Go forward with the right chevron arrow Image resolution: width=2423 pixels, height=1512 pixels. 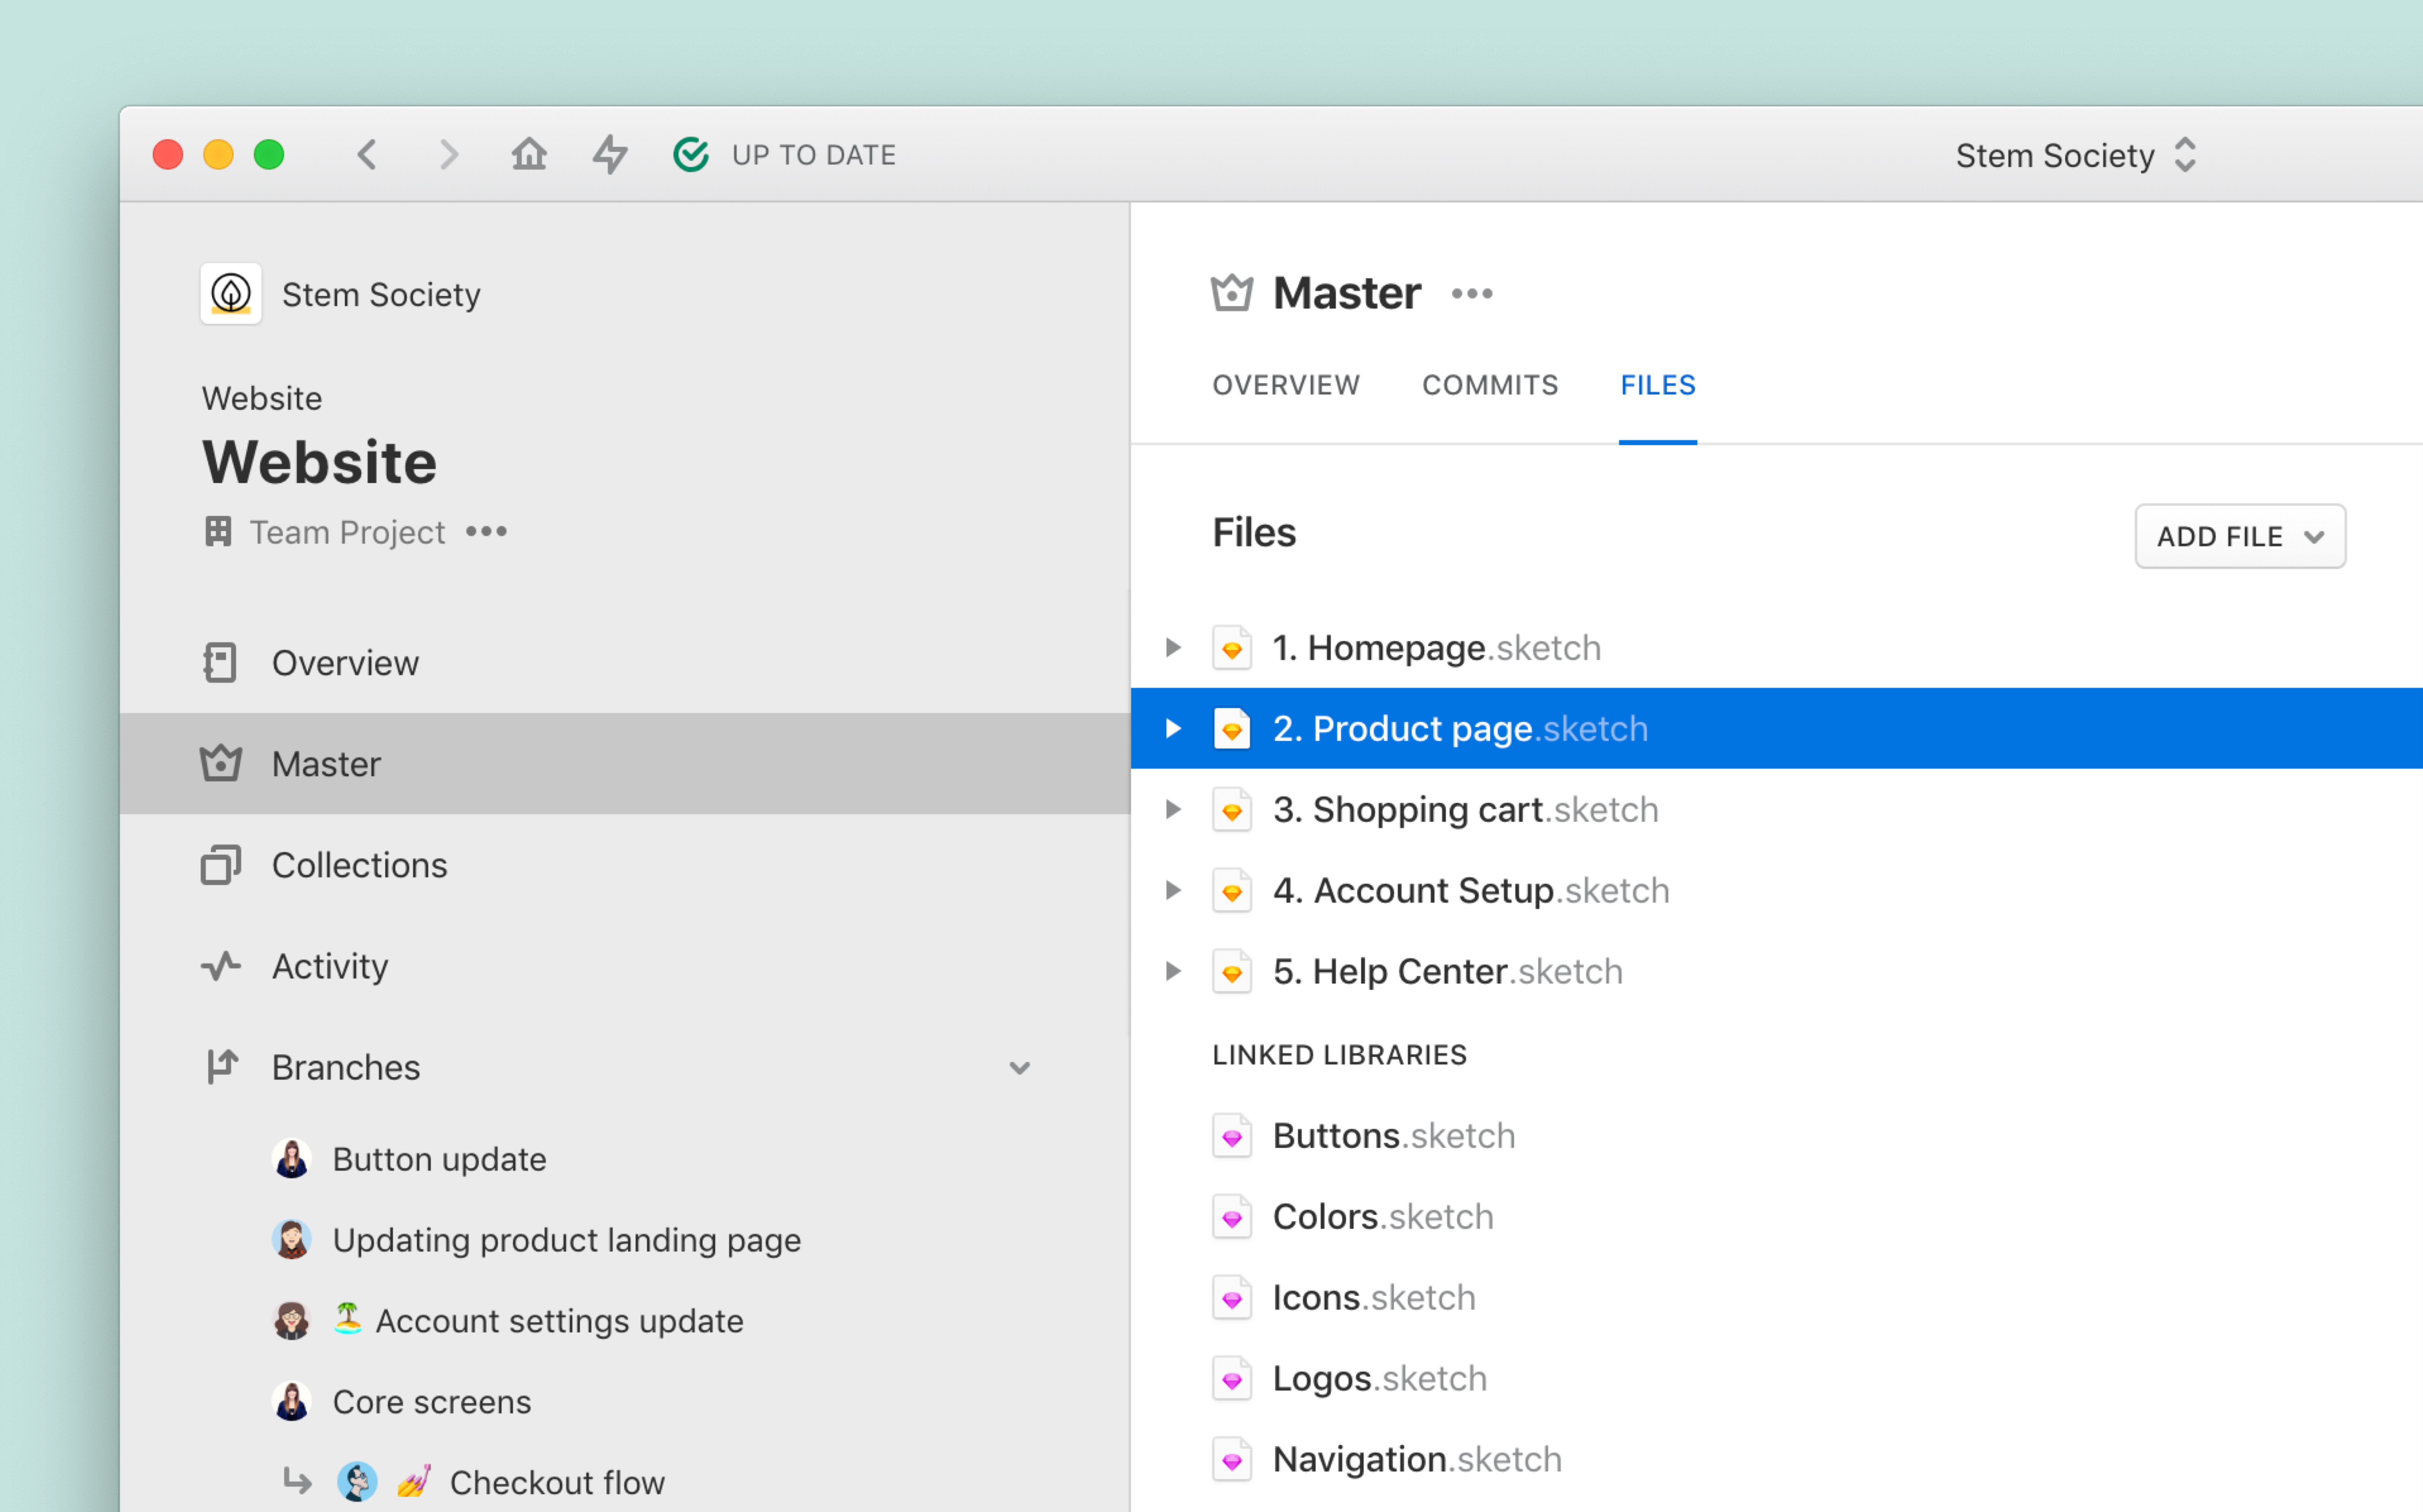click(449, 155)
